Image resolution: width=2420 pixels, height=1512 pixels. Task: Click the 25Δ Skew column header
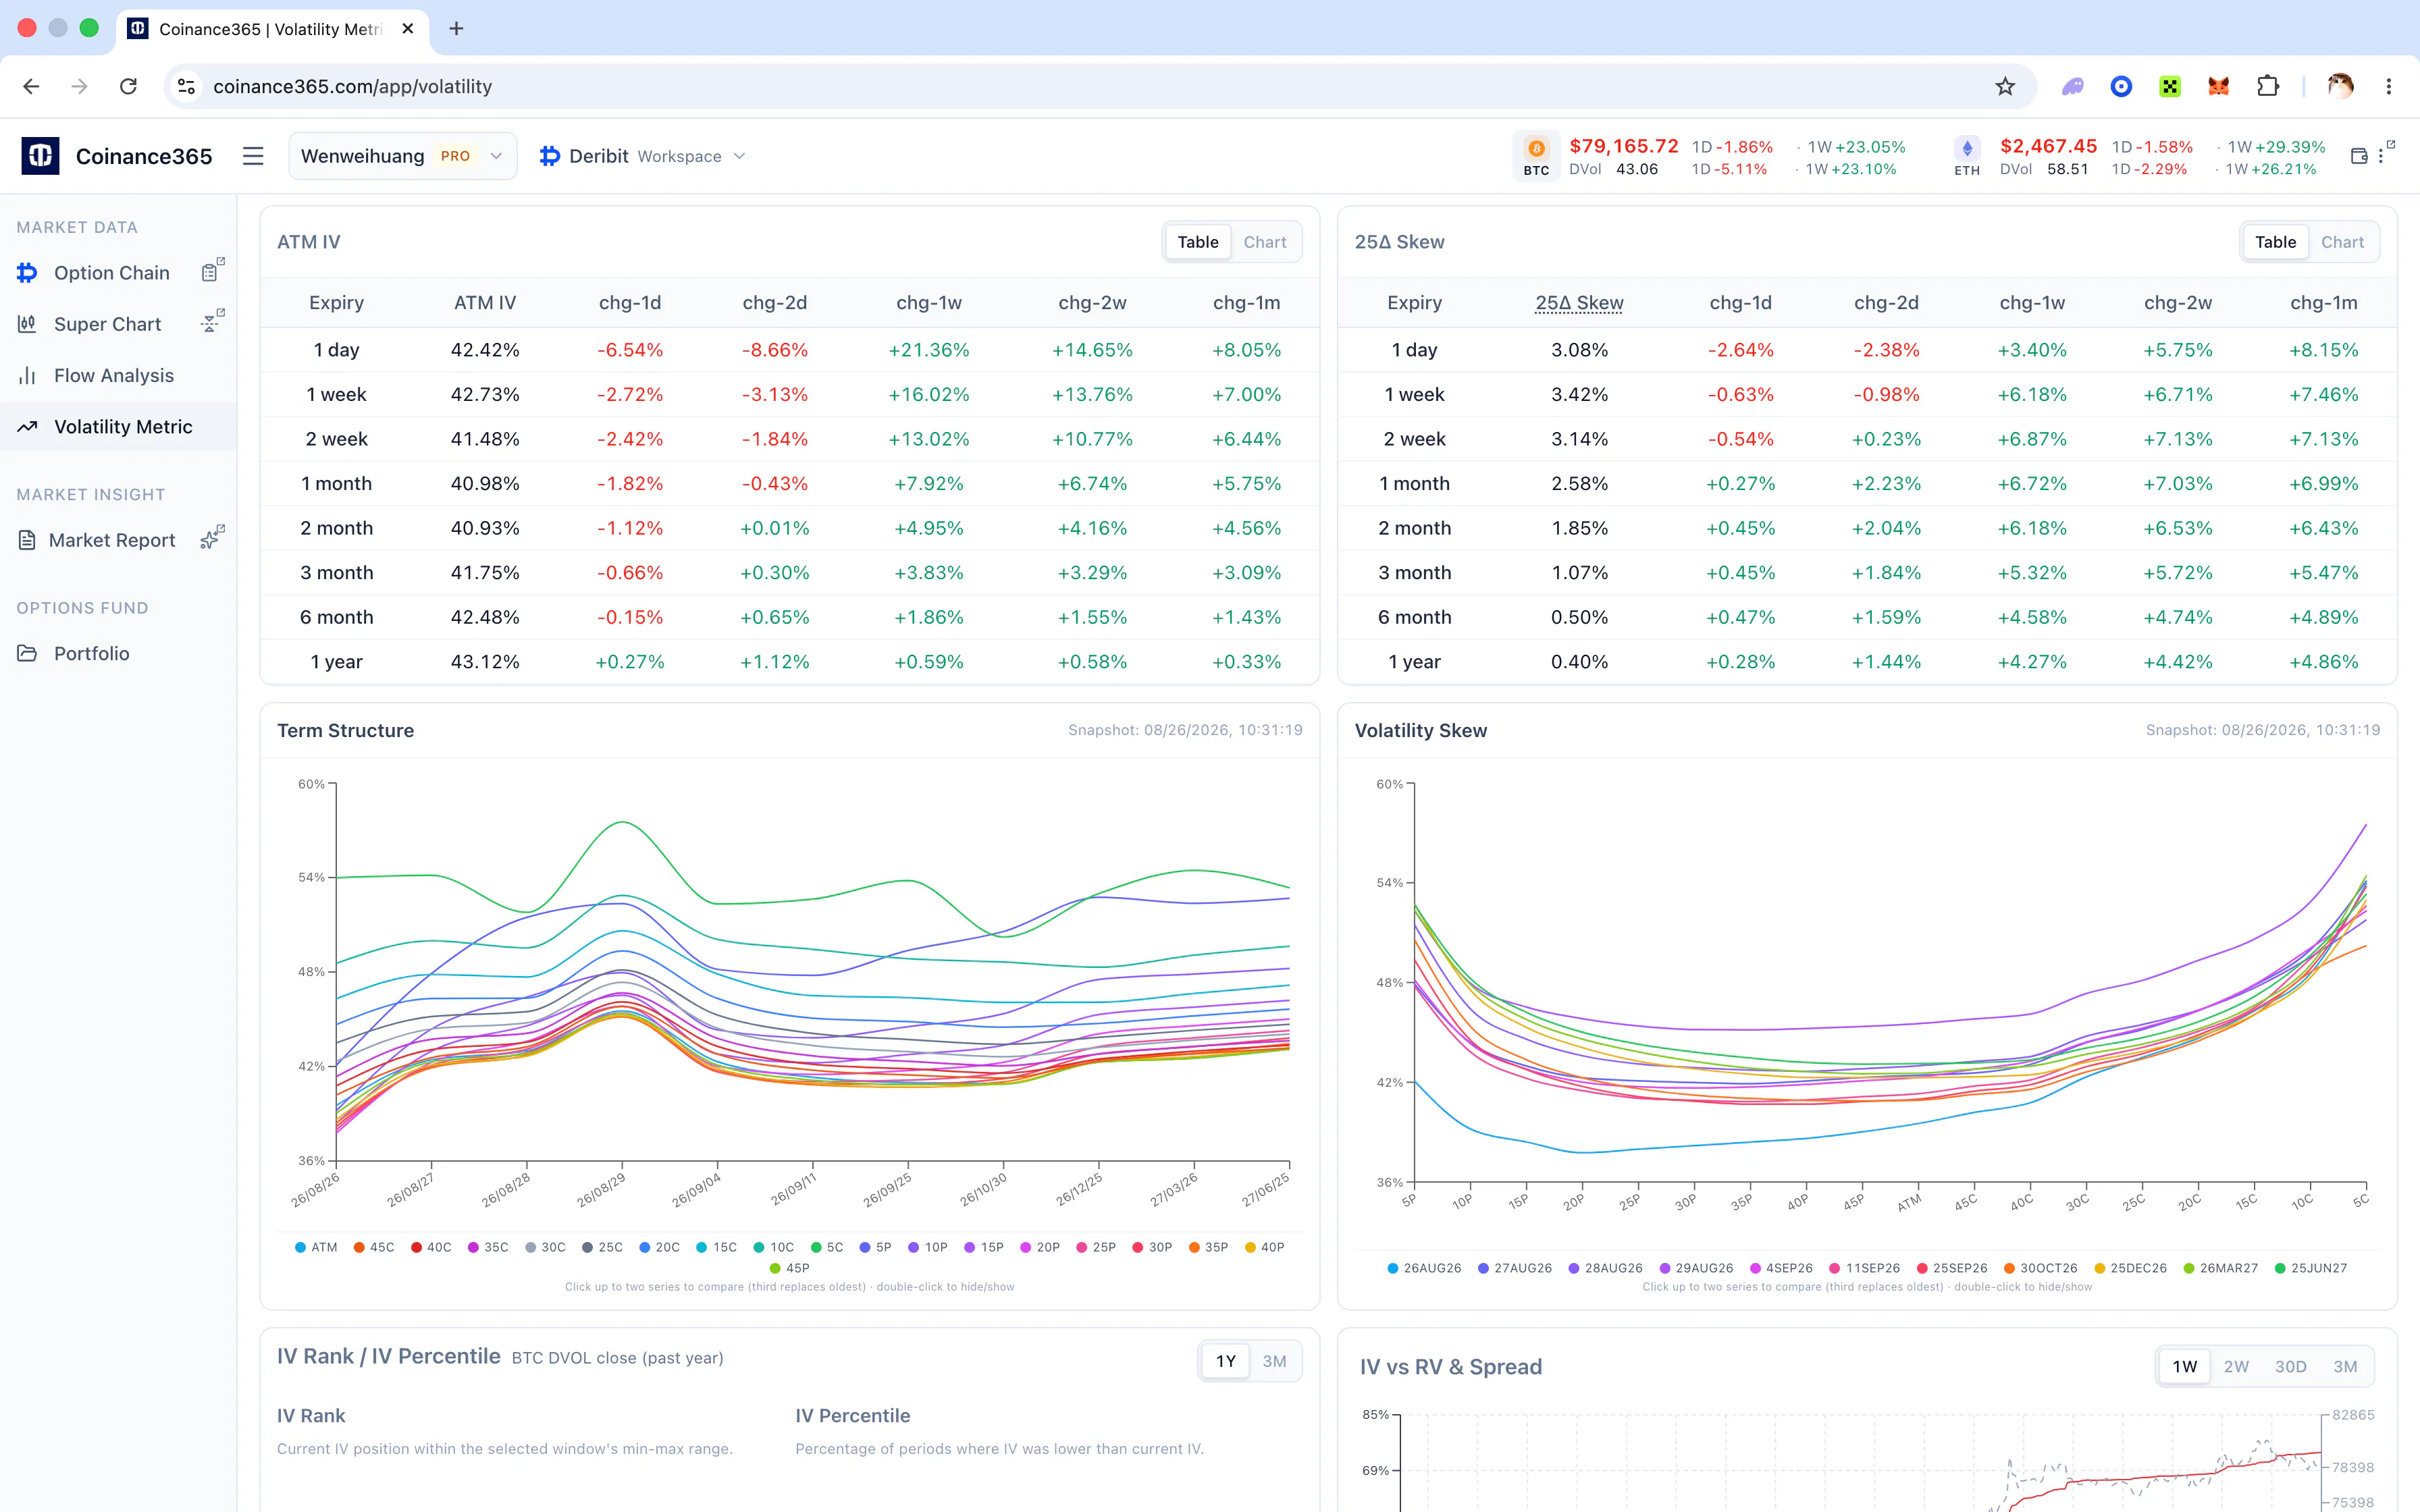1579,302
